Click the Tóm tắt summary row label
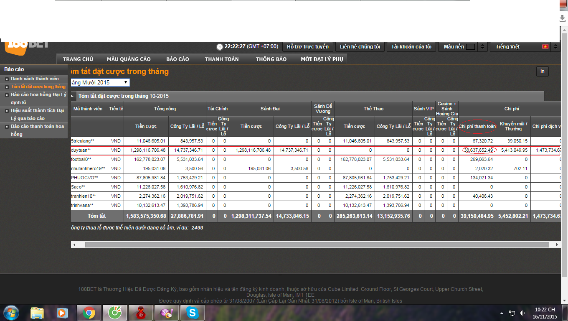Screen dimensions: 568x321 [x=96, y=216]
